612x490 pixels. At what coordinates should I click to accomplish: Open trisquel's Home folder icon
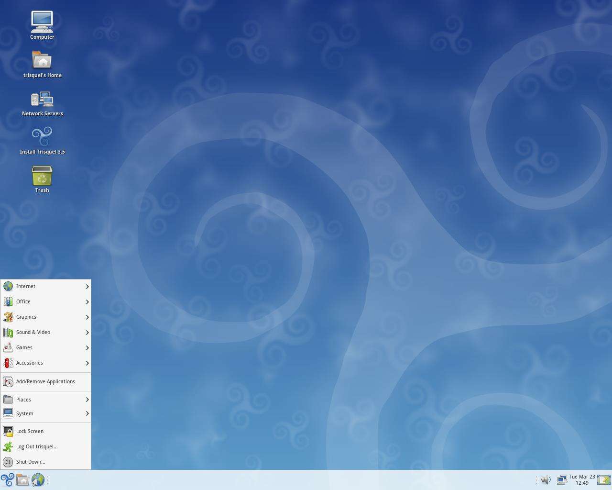tap(42, 64)
